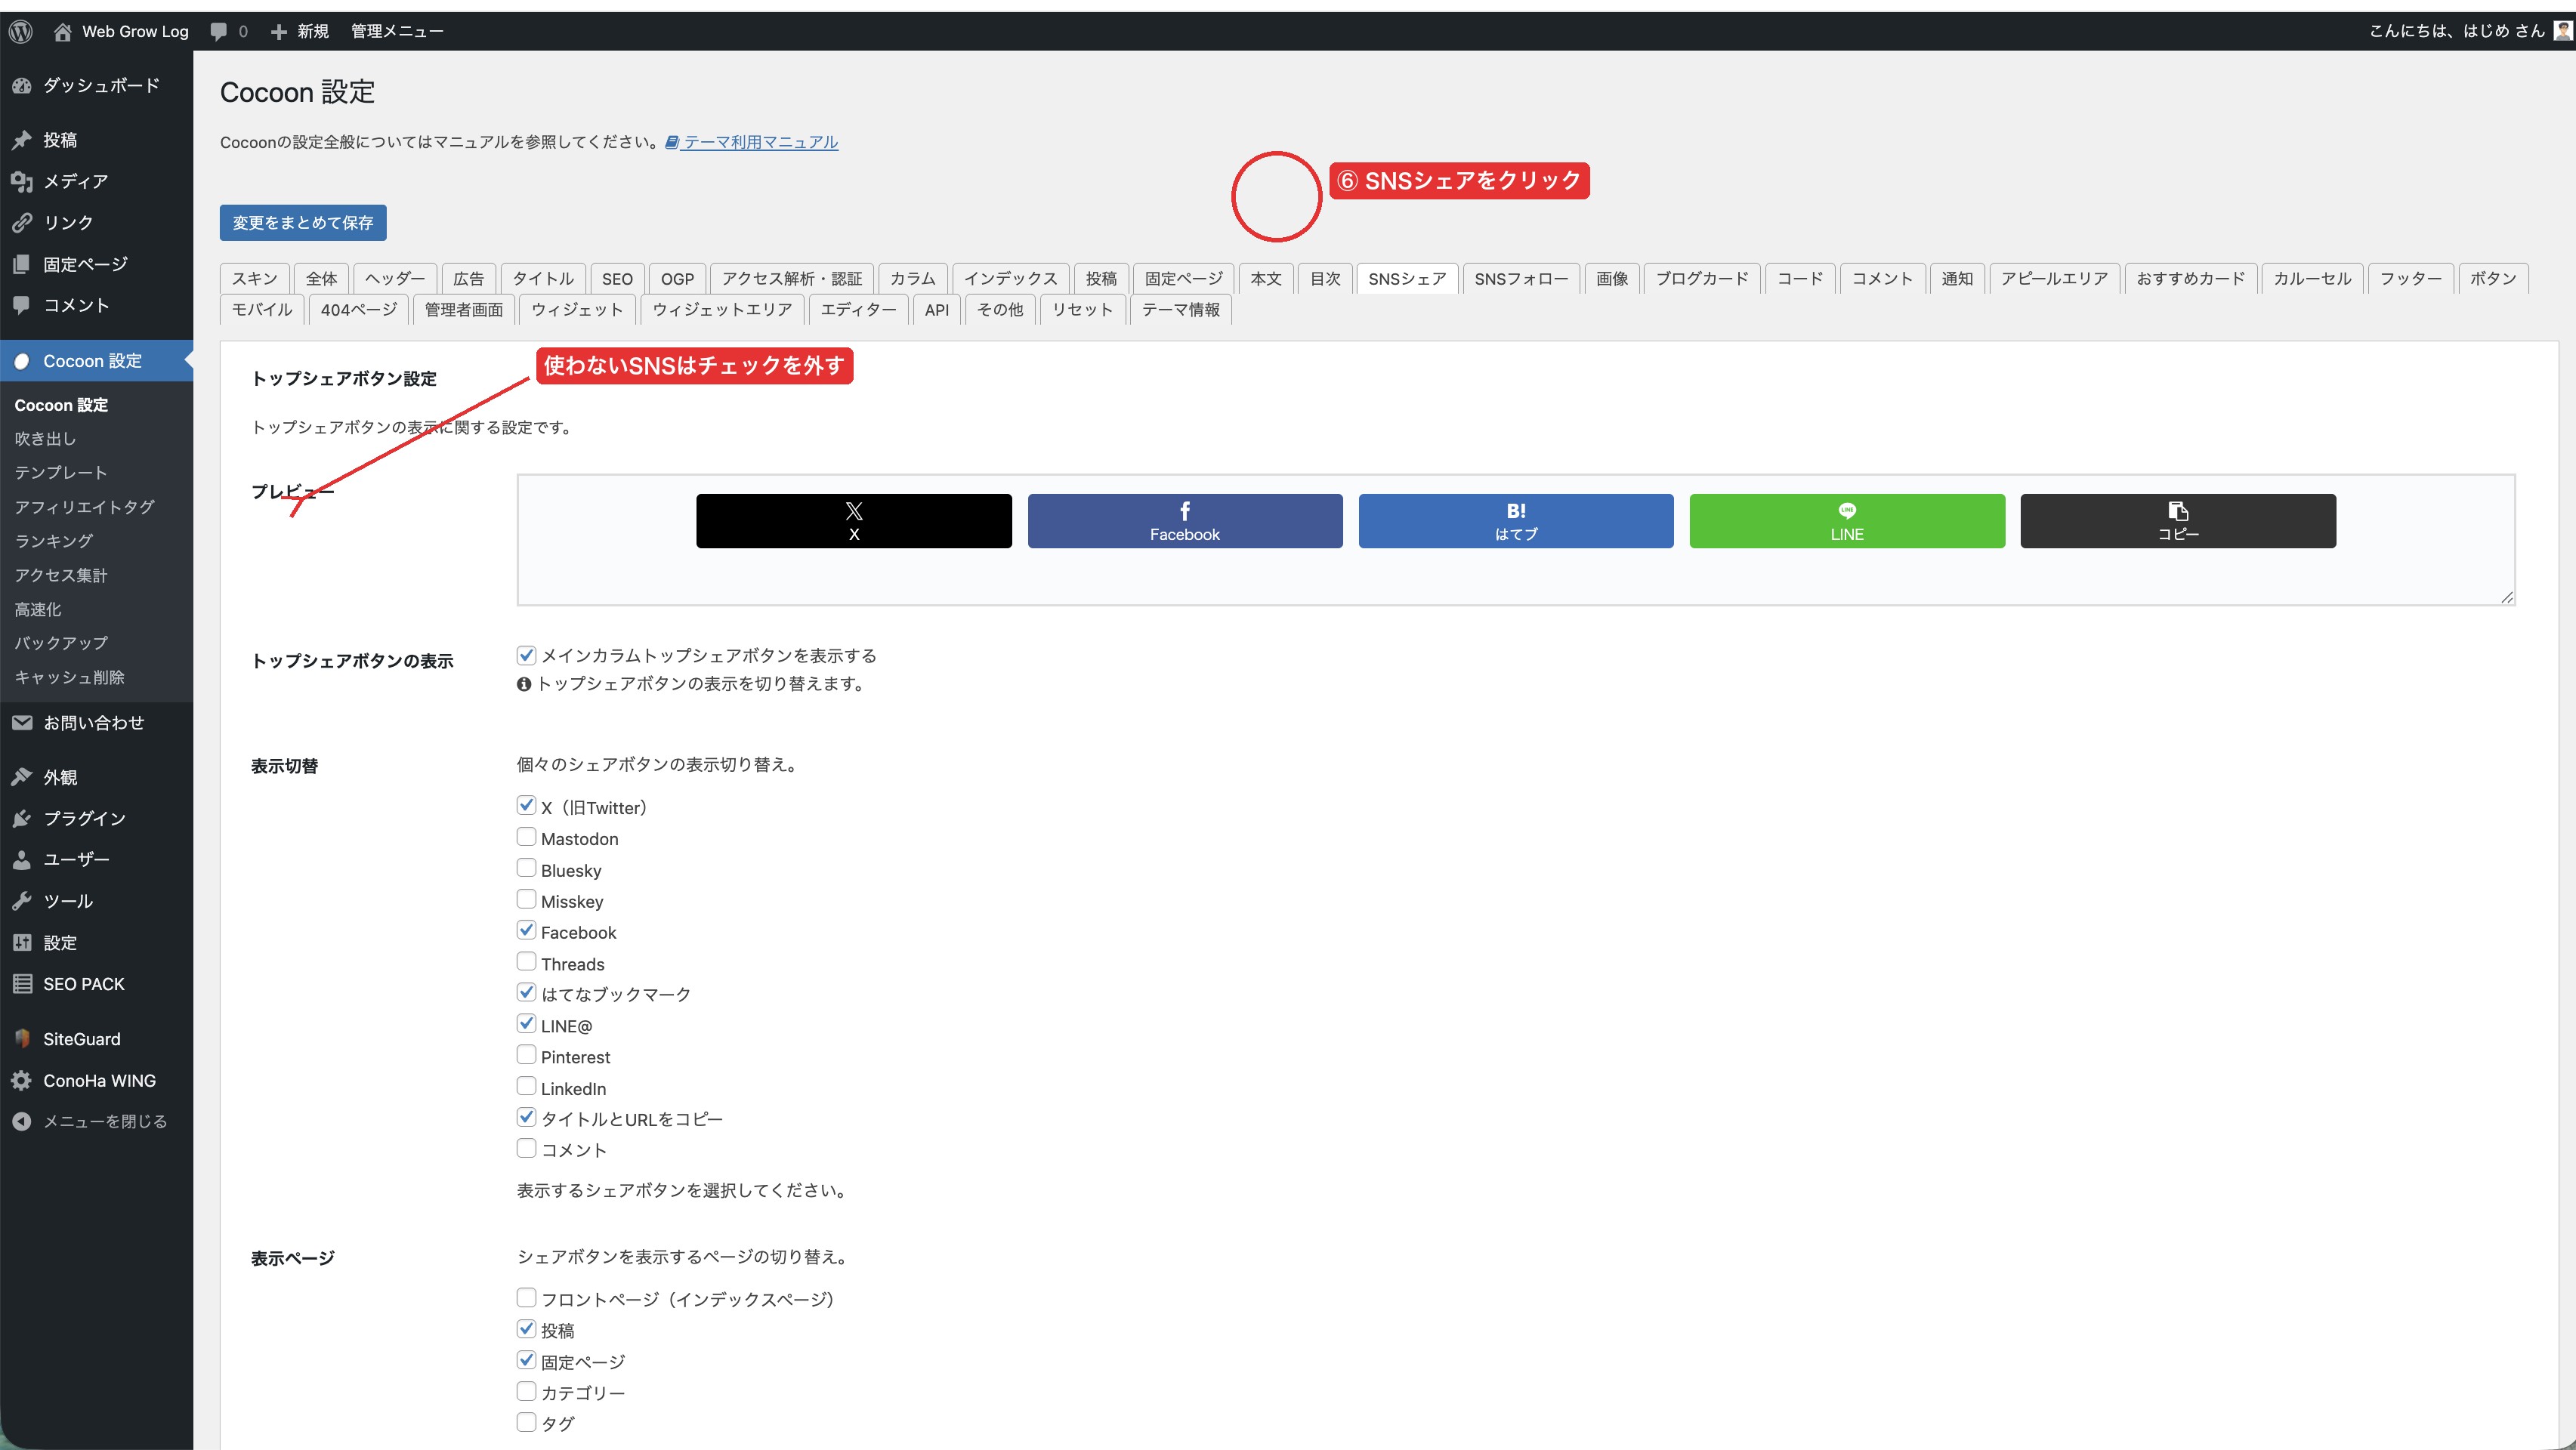This screenshot has height=1450, width=2576.
Task: Open プラグイン in the sidebar
Action: coord(96,818)
